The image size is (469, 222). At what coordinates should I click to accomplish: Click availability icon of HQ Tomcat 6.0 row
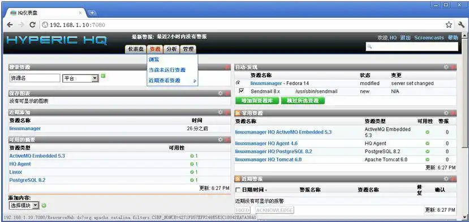pos(428,159)
